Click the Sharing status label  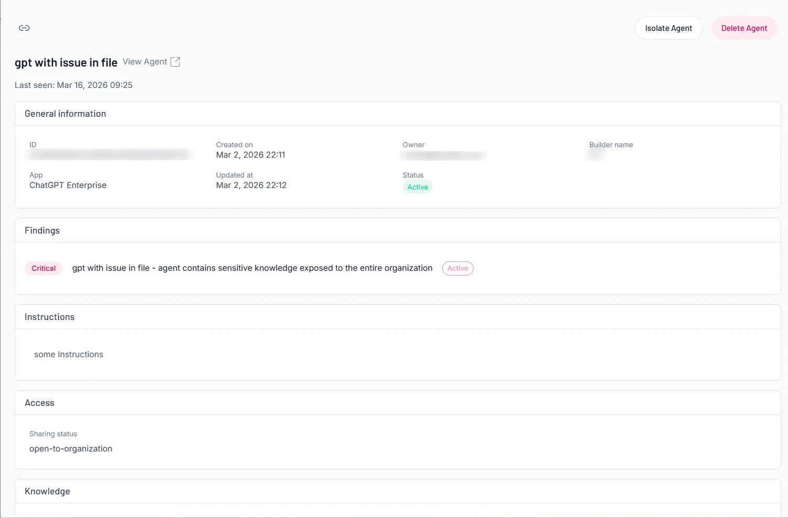[53, 434]
